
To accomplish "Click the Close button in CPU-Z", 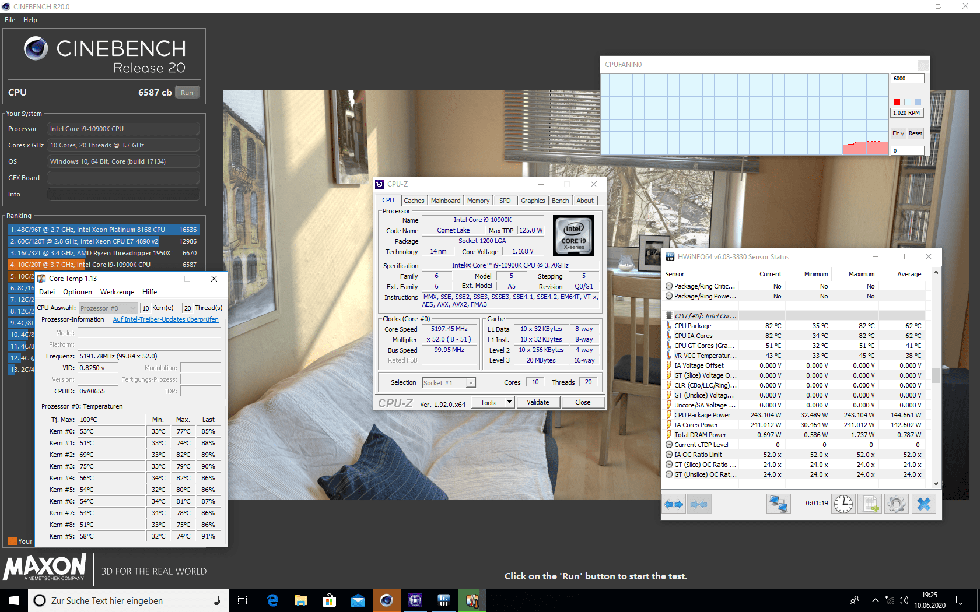I will (x=583, y=402).
